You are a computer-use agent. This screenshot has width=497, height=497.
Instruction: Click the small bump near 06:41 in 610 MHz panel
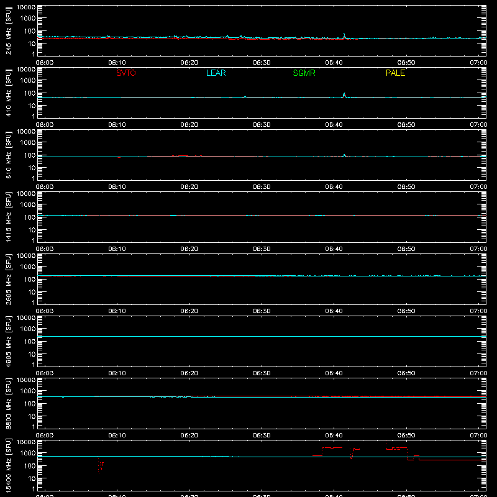coord(345,155)
